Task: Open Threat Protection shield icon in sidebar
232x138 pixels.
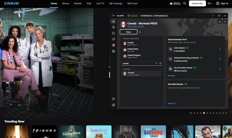Action: [x=114, y=27]
